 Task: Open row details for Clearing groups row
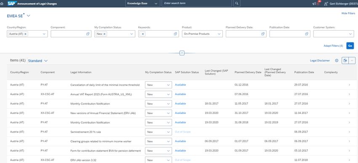[349, 141]
